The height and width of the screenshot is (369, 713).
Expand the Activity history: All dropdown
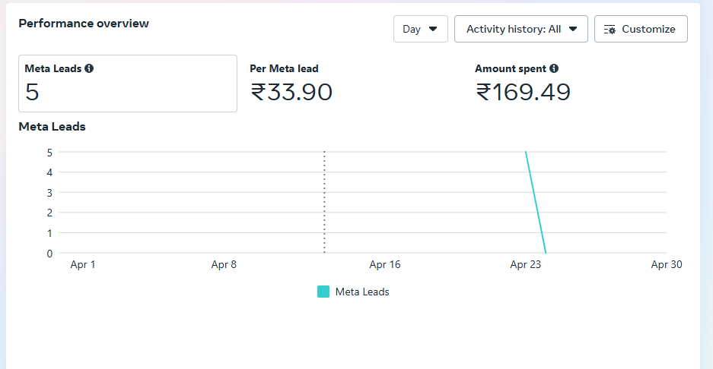(521, 29)
